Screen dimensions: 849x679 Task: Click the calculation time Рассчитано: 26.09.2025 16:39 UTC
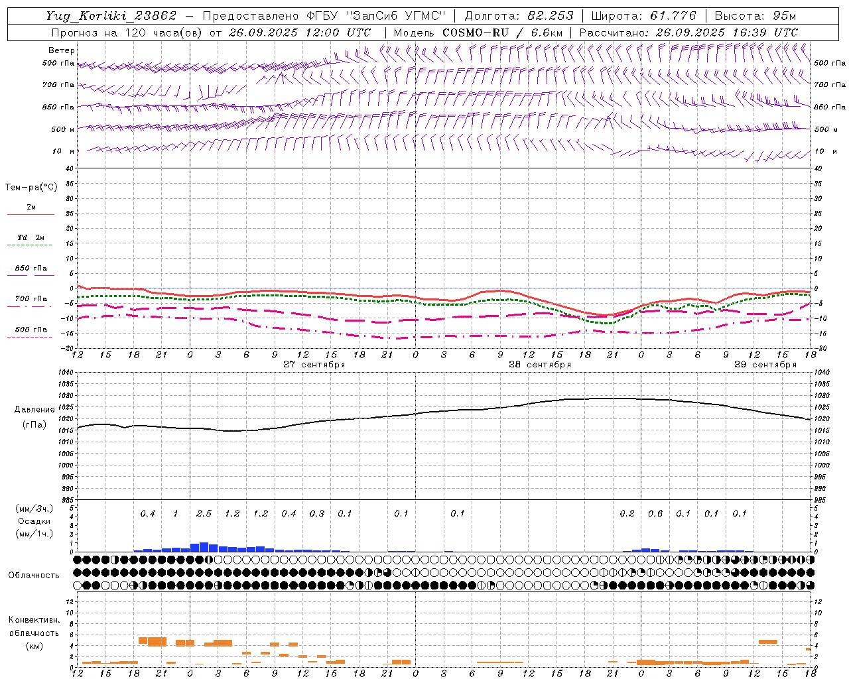tap(688, 32)
